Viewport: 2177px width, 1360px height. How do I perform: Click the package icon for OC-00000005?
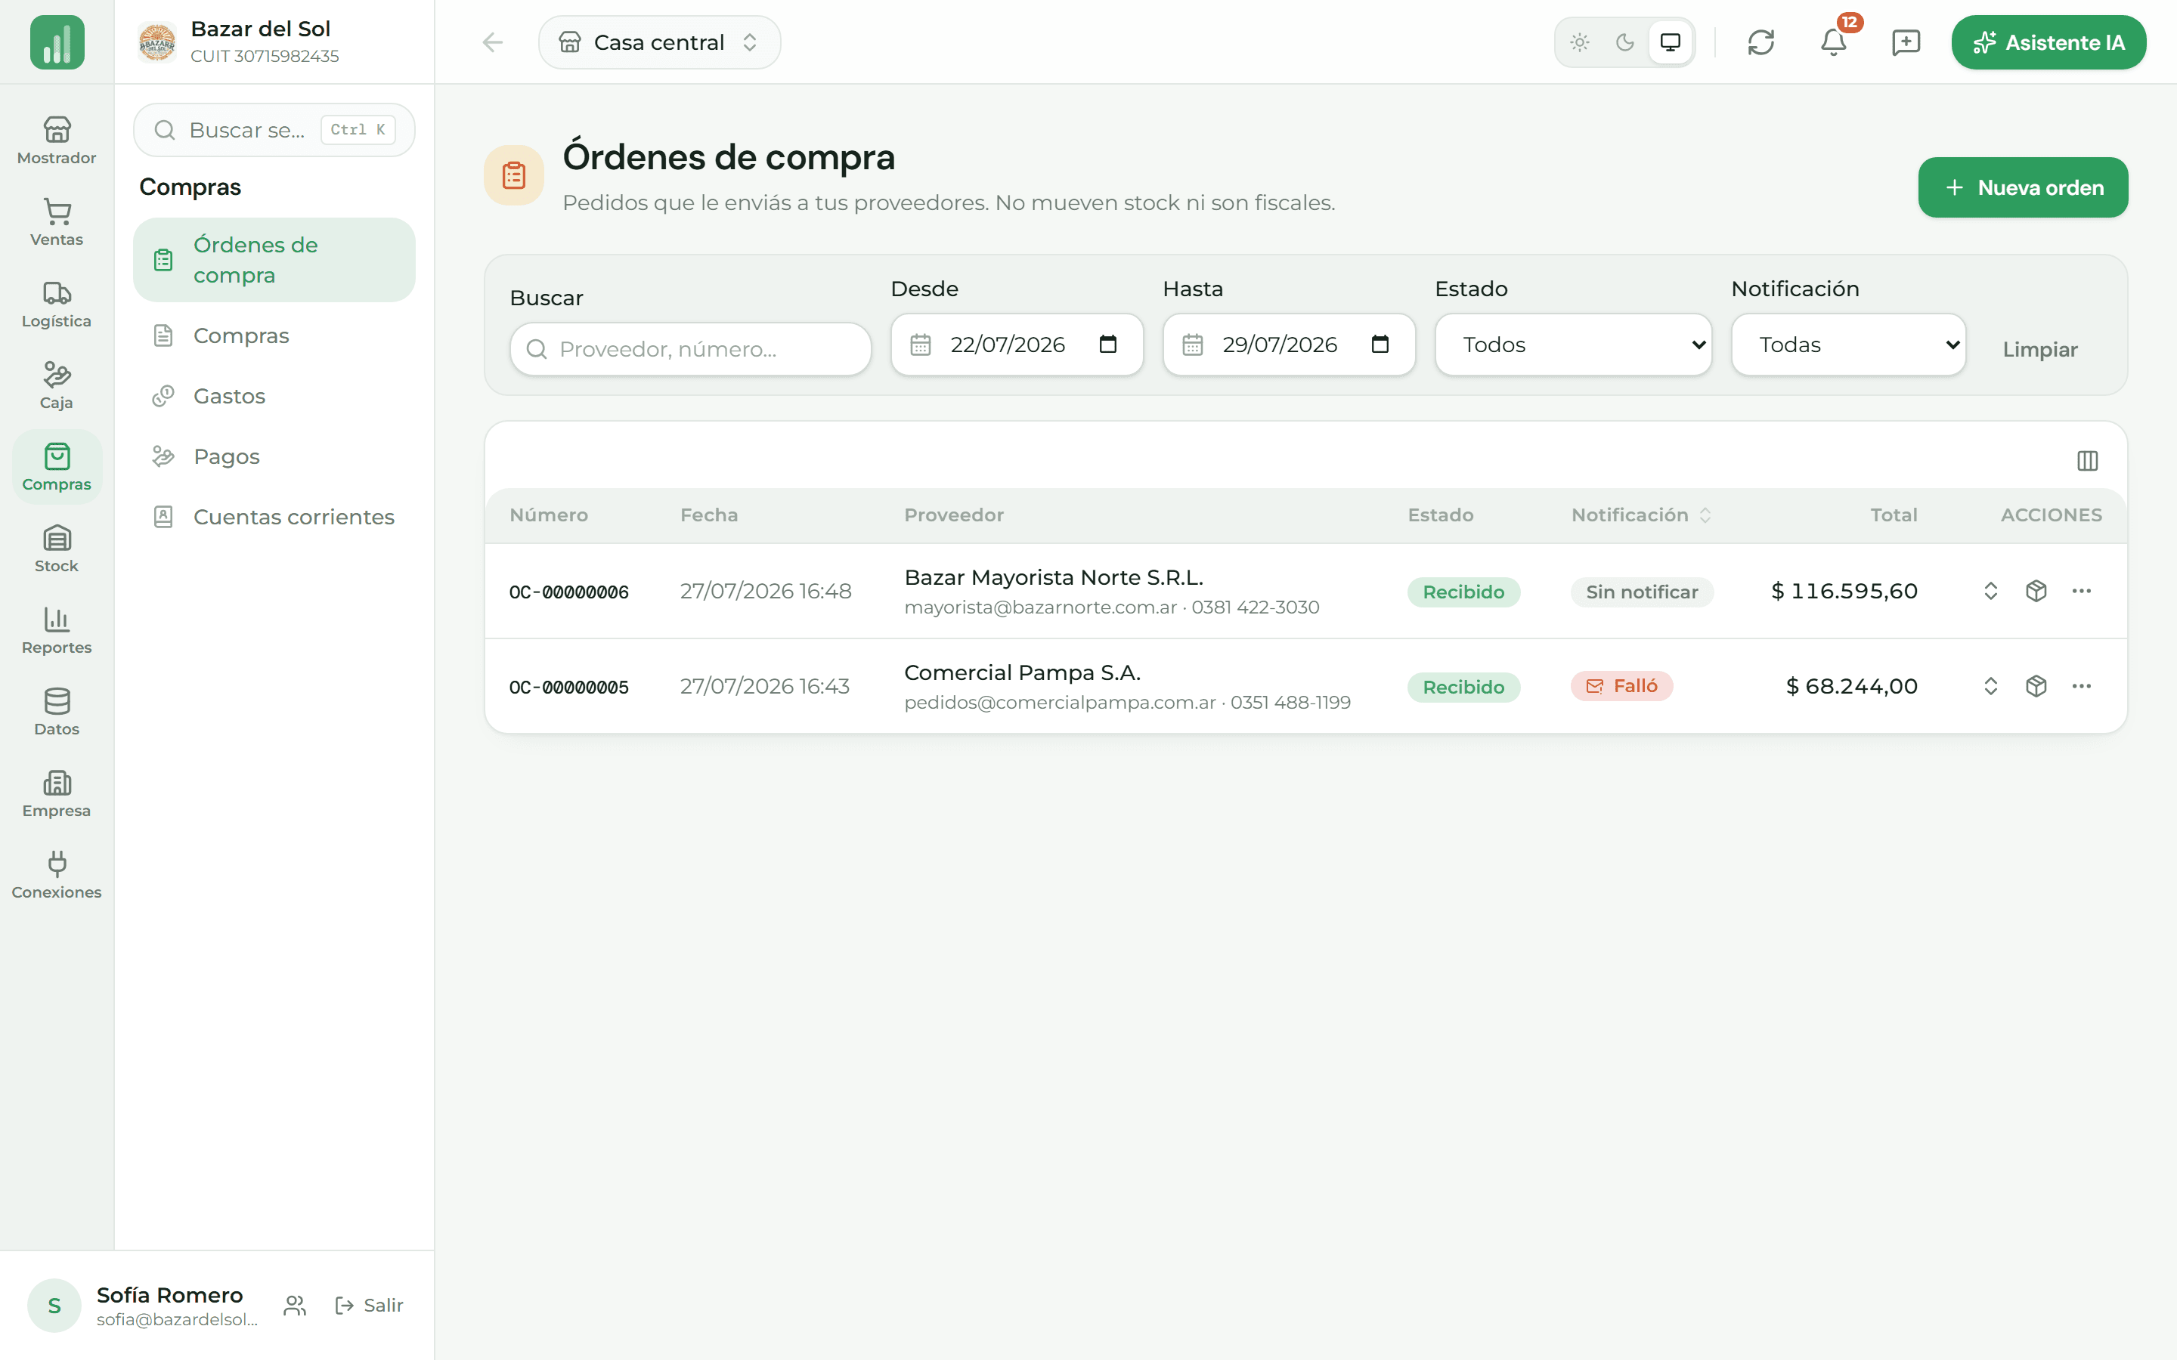[2036, 686]
